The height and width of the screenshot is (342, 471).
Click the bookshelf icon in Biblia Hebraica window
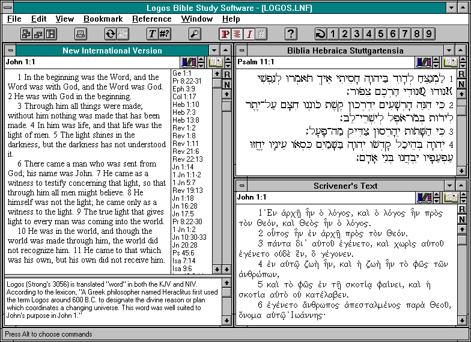coord(424,63)
